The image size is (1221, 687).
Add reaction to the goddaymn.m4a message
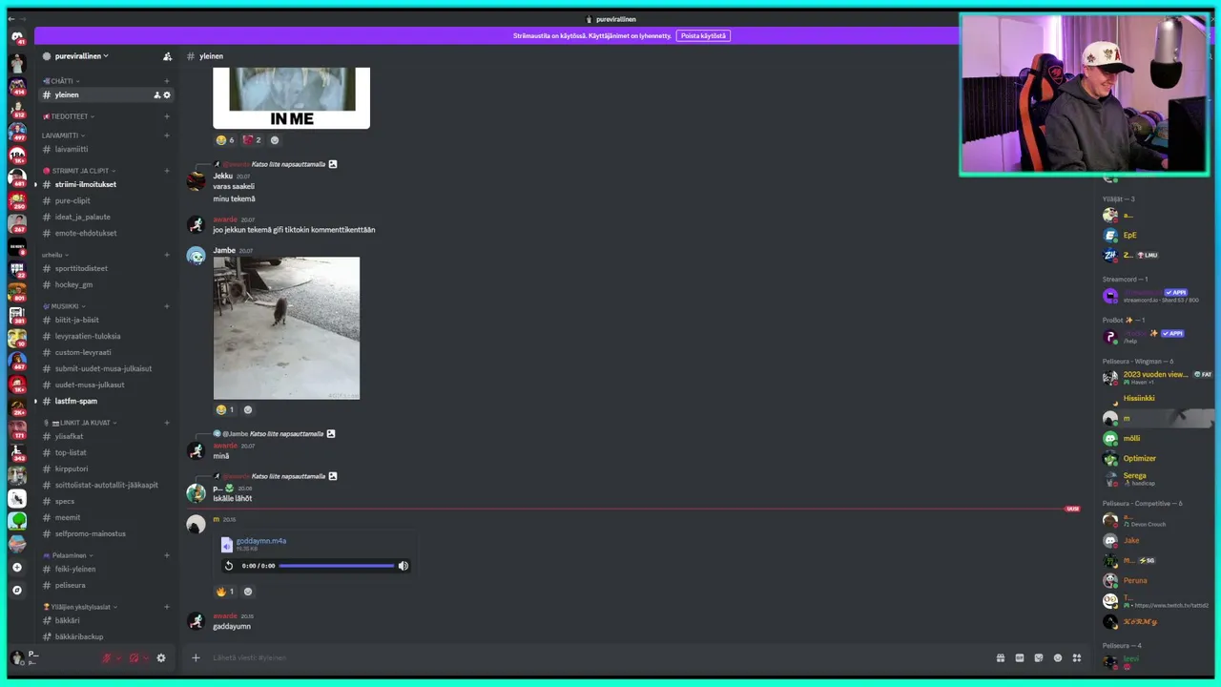248,592
